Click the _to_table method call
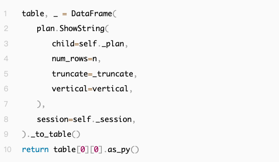This screenshot has width=279, height=162. point(51,135)
